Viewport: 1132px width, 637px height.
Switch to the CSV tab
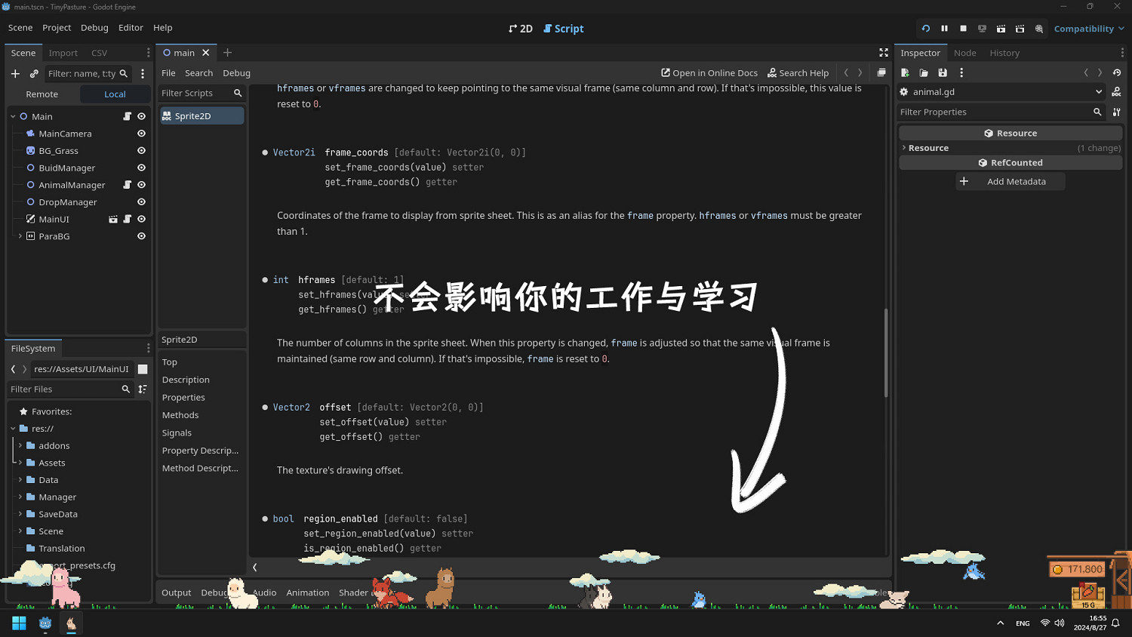click(x=99, y=53)
